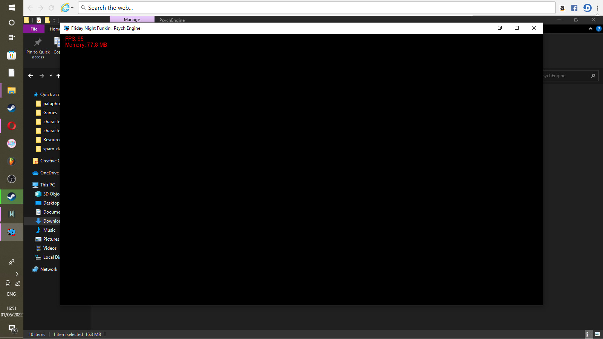Select Network in navigation pane
The image size is (603, 339).
(x=45, y=269)
